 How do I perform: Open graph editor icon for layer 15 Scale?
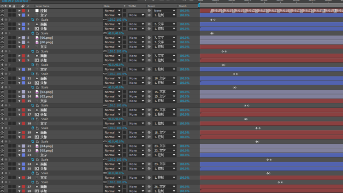click(37, 105)
